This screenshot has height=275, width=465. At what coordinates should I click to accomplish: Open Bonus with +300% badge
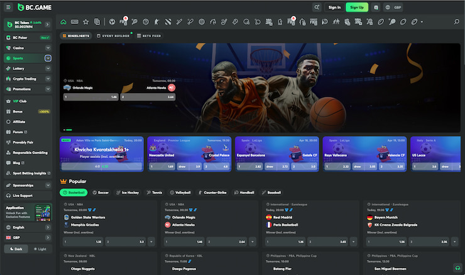pyautogui.click(x=28, y=111)
